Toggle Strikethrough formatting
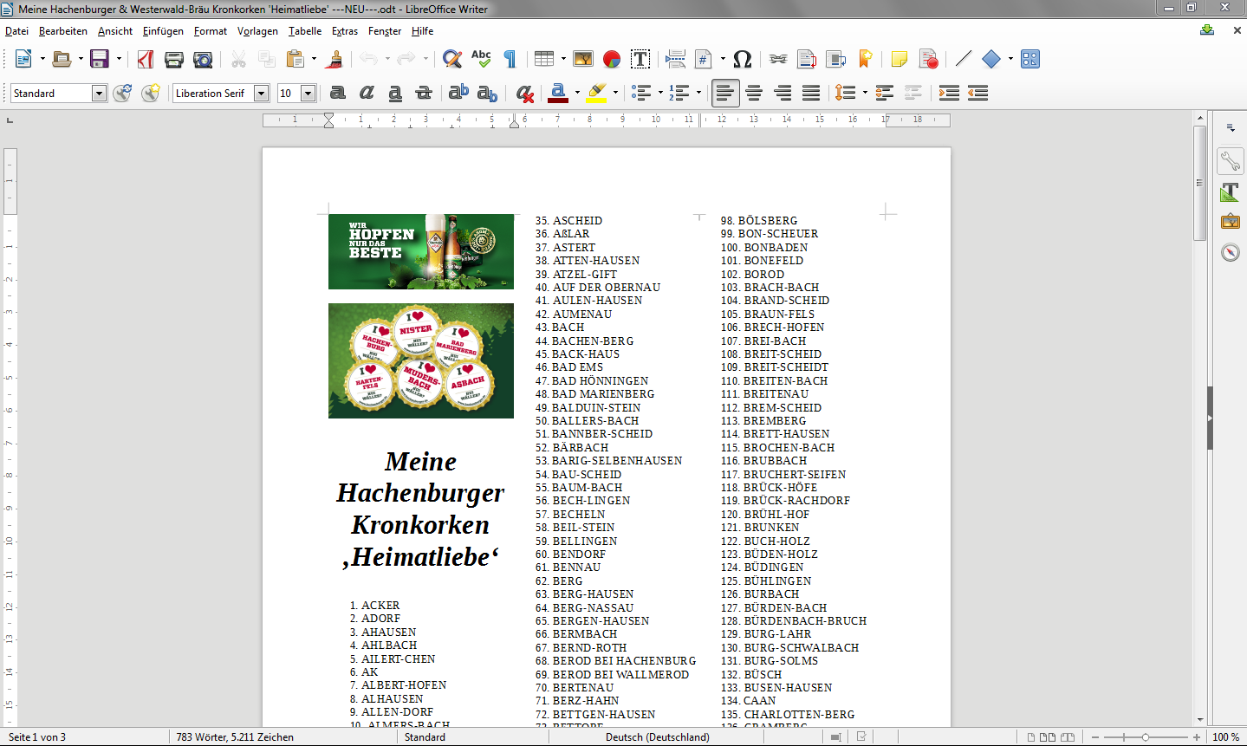Viewport: 1247px width, 746px height. tap(424, 93)
